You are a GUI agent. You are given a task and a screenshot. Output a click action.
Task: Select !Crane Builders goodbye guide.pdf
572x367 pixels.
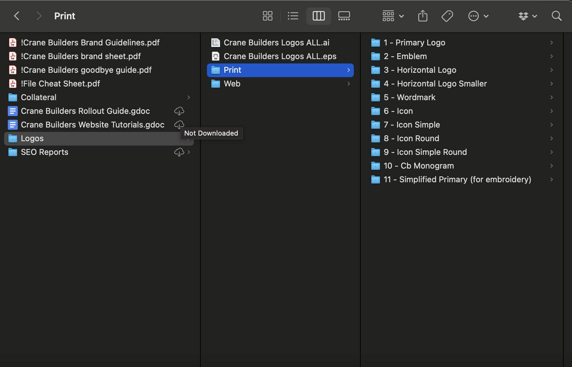point(99,70)
